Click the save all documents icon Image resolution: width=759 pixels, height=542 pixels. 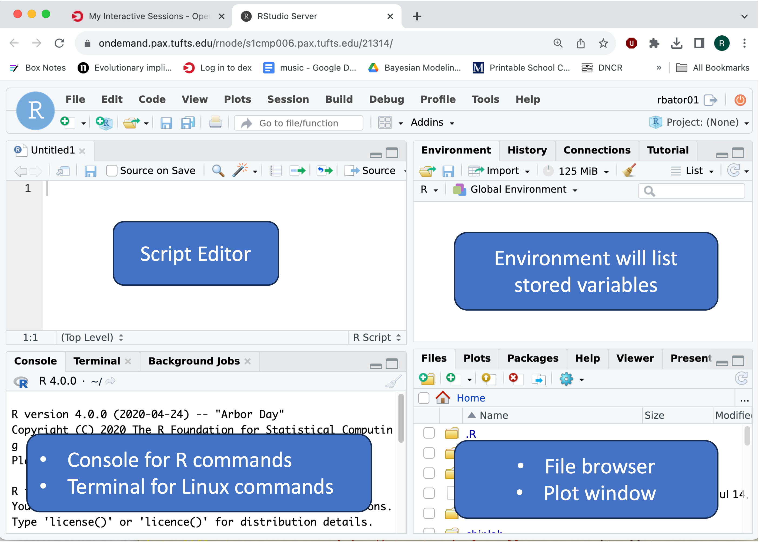pos(188,123)
